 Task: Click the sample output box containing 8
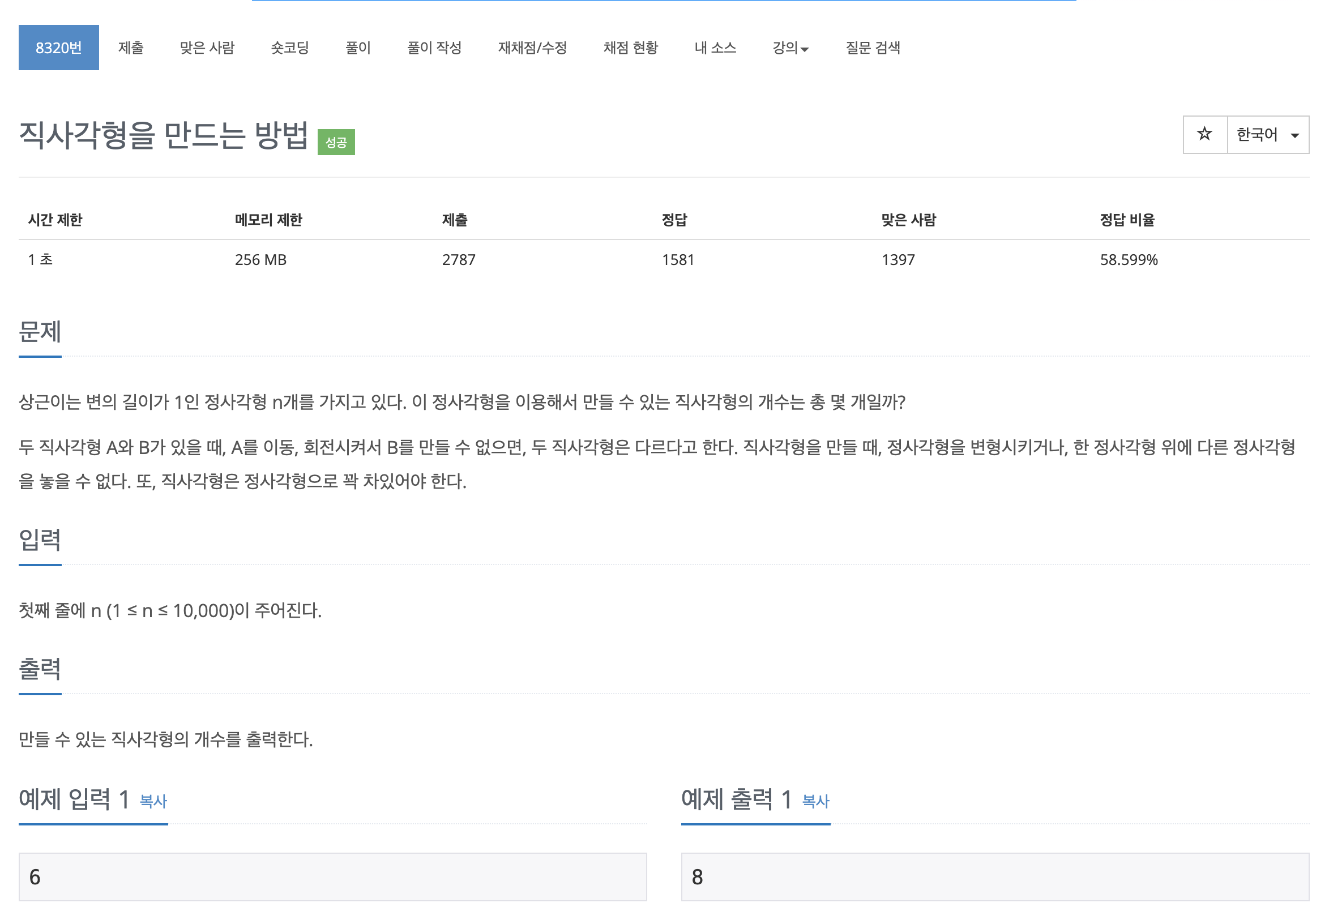pos(994,876)
